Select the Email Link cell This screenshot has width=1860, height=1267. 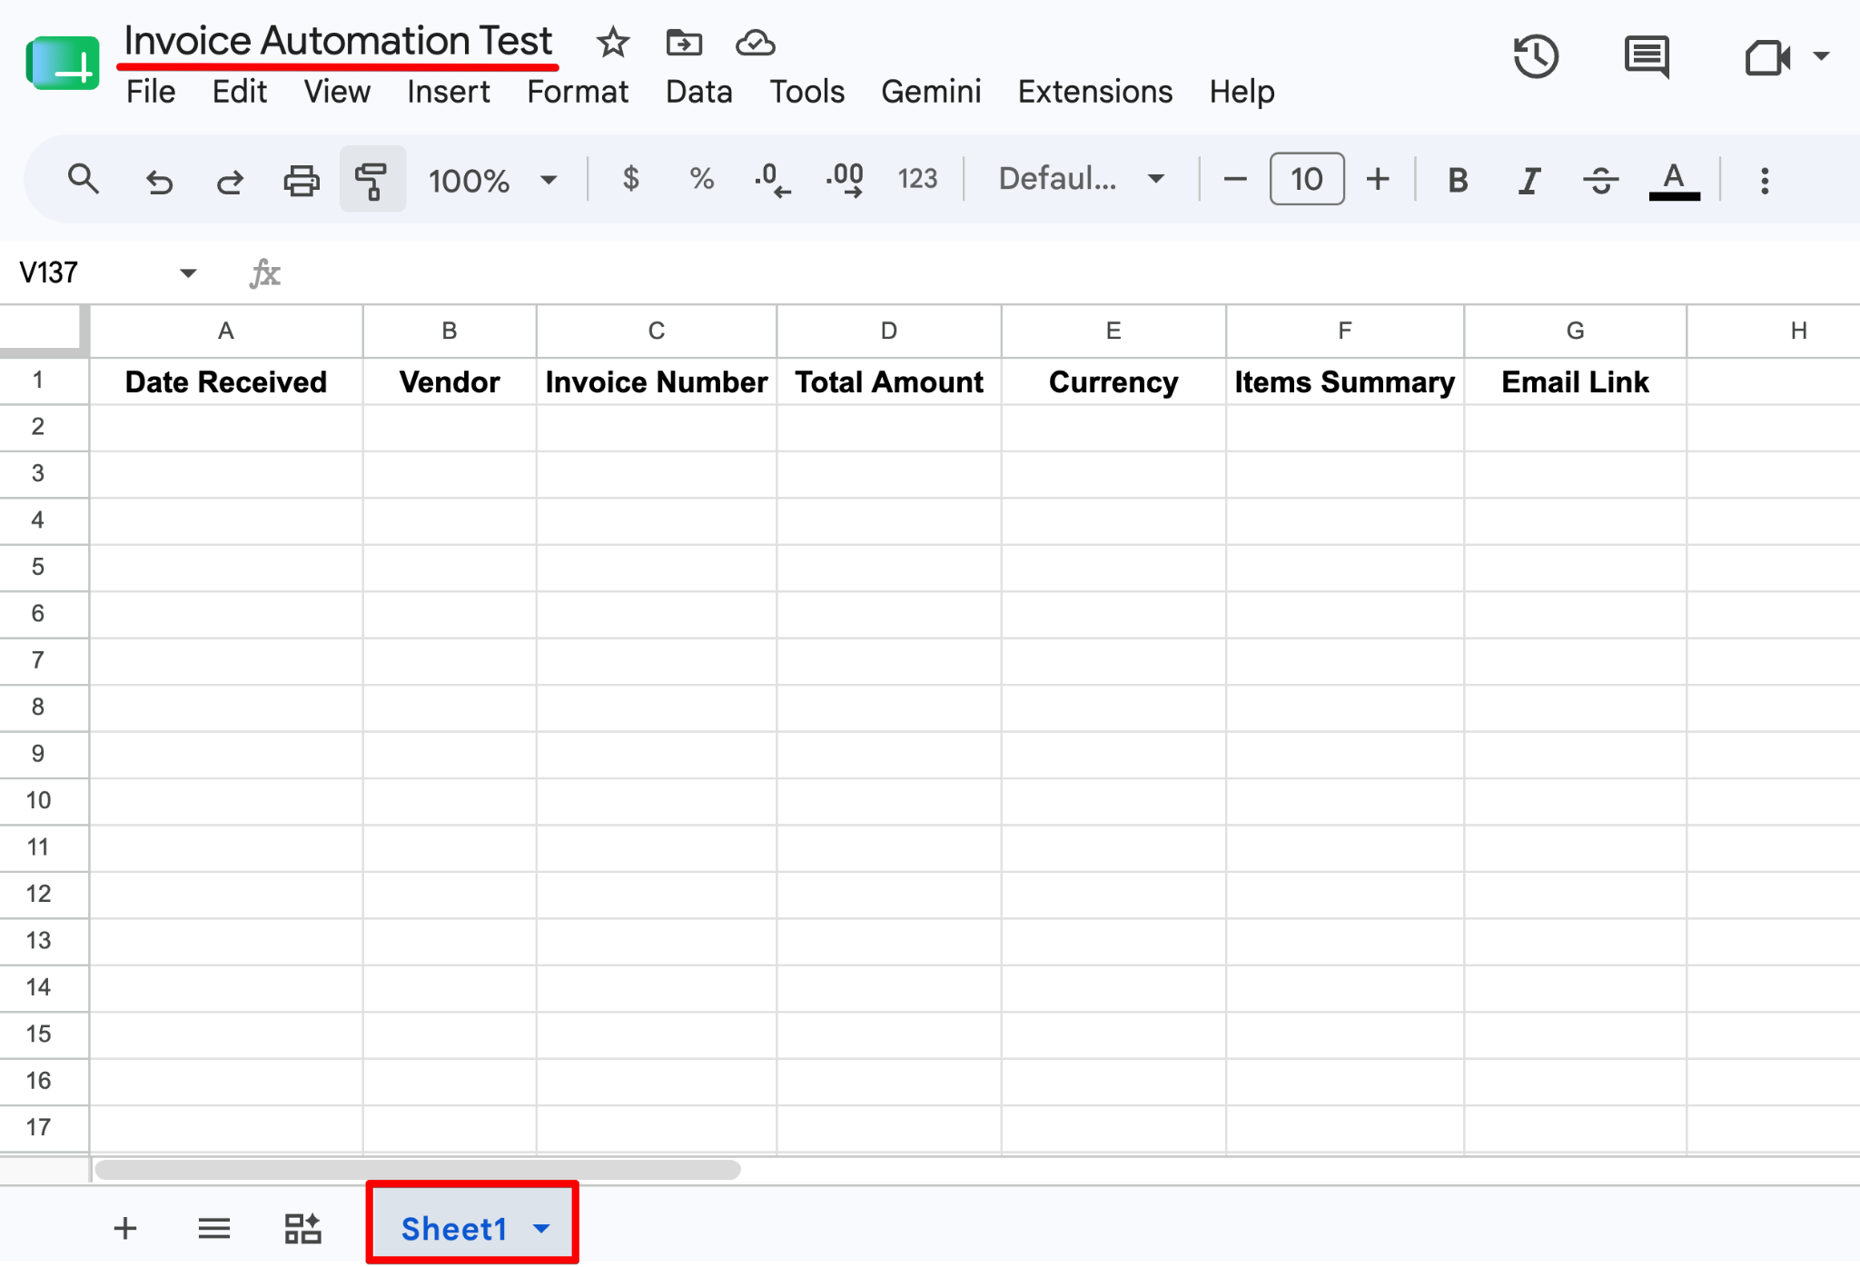click(x=1575, y=381)
